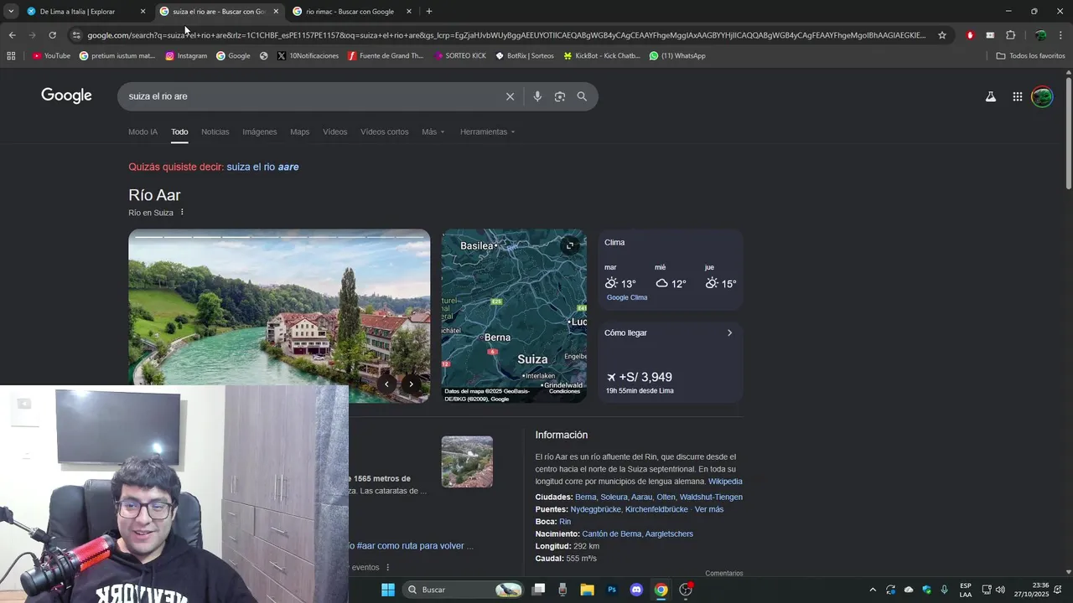Open the Chrome extensions puzzle icon
Screen dimensions: 1073x603
1011,35
